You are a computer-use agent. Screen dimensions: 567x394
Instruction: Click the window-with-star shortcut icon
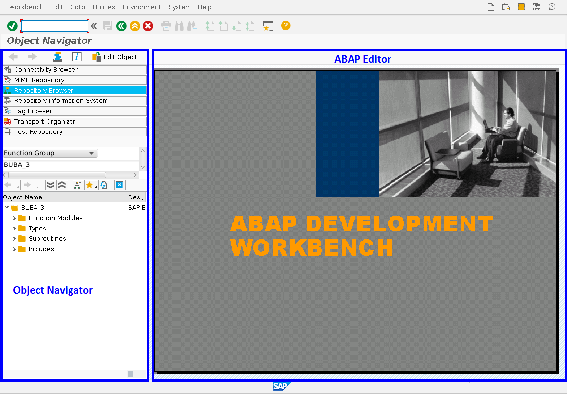(x=268, y=26)
